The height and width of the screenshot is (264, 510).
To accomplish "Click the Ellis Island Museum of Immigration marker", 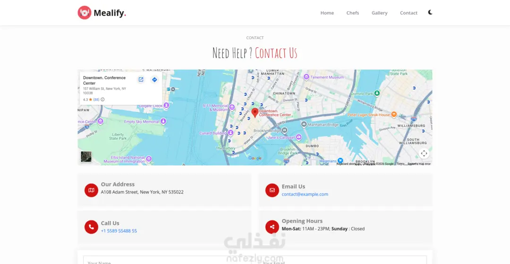I will pyautogui.click(x=149, y=159).
